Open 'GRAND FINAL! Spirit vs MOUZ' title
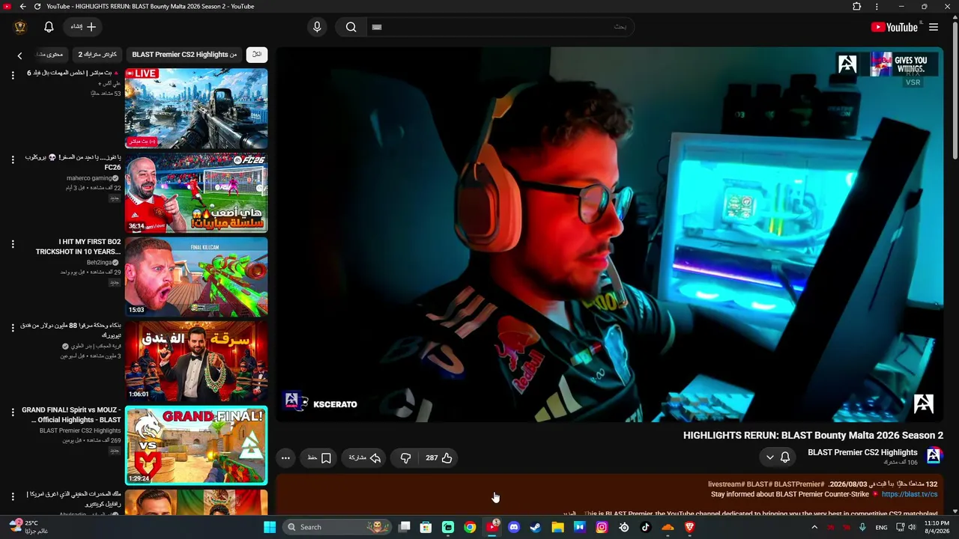The width and height of the screenshot is (959, 539). tap(71, 415)
